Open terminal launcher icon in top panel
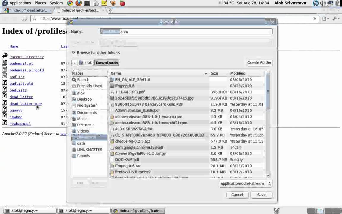This screenshot has height=214, width=342. click(x=87, y=3)
